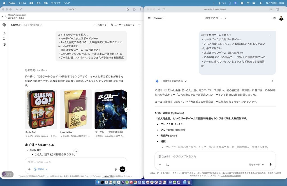The width and height of the screenshot is (287, 186).
Task: Open the page icon in ChatGPT title bar
Action: (128, 9)
